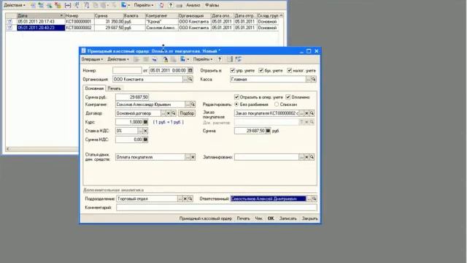
Task: Toggle the Оплачено checkbox
Action: pyautogui.click(x=288, y=97)
